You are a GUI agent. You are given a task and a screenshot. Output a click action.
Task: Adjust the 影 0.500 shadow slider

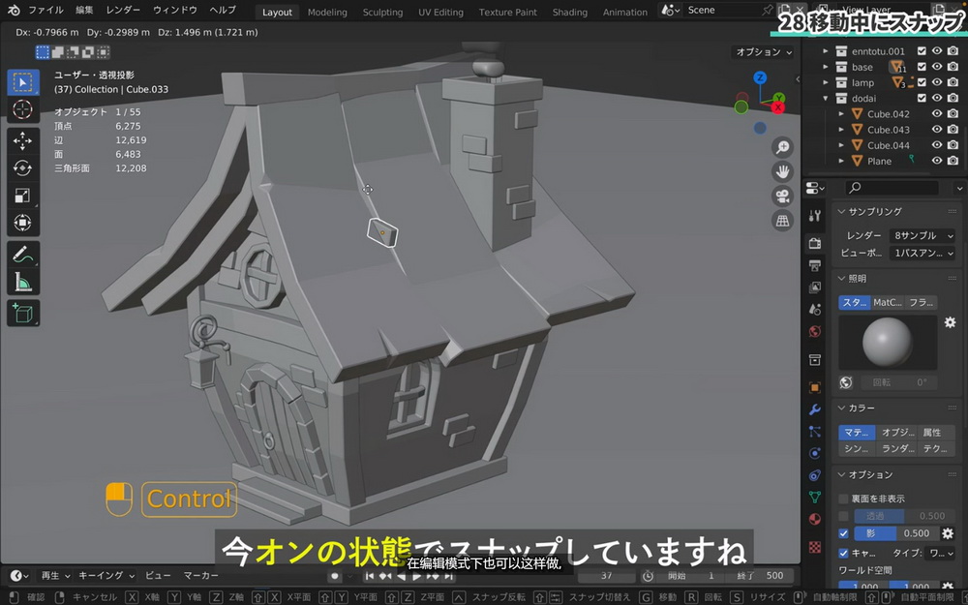[x=895, y=533]
